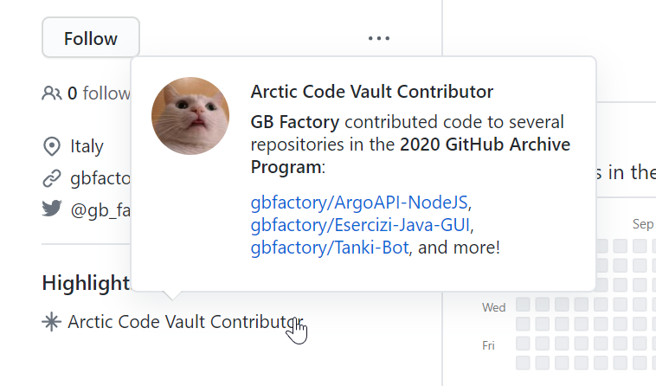The image size is (656, 386).
Task: Open the gbfactory/Tanki-Bot repository link
Action: tap(330, 248)
